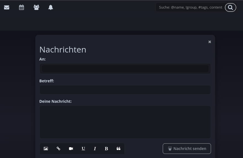Open the contacts group icon
243x158 pixels.
click(36, 7)
